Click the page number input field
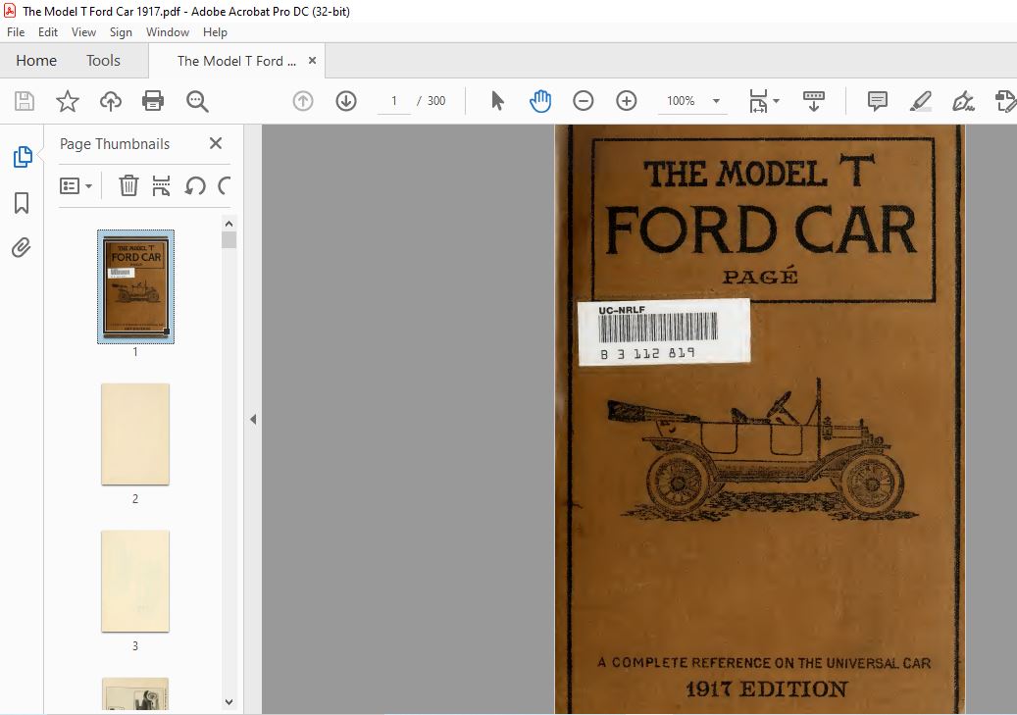 click(x=393, y=101)
